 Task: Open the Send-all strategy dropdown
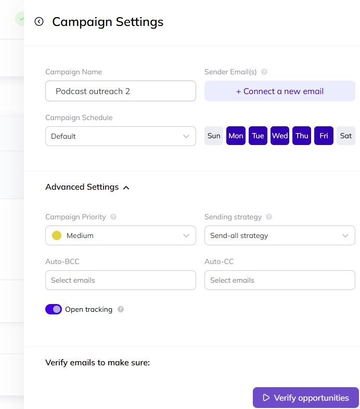click(x=280, y=235)
